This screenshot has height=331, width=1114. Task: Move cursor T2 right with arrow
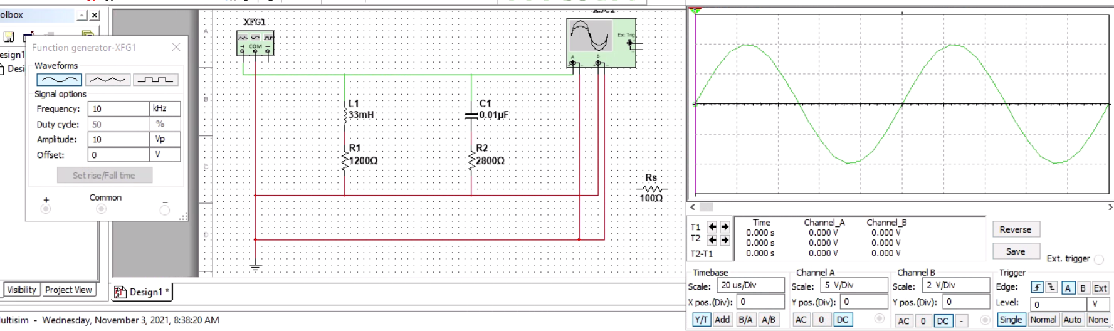[x=725, y=240]
